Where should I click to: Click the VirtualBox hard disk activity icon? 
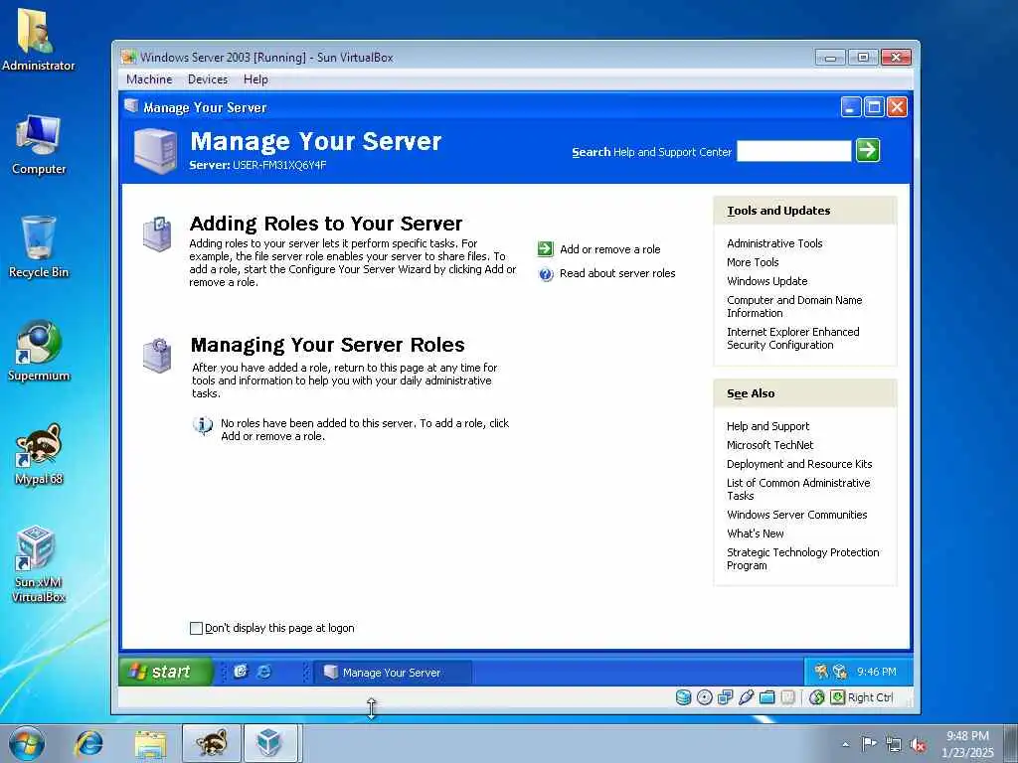pos(684,697)
